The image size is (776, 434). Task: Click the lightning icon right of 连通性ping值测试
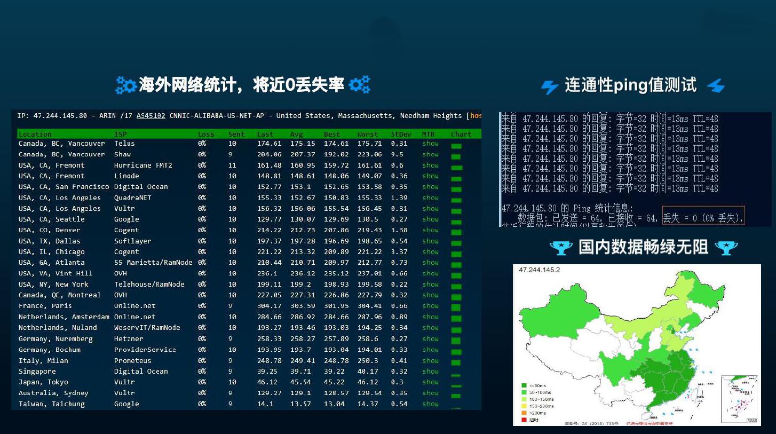point(716,85)
